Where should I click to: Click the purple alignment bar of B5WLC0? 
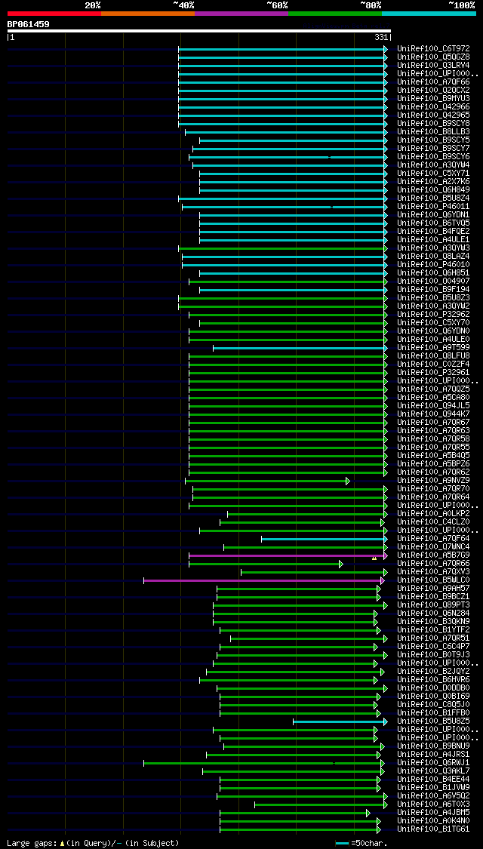pos(263,580)
